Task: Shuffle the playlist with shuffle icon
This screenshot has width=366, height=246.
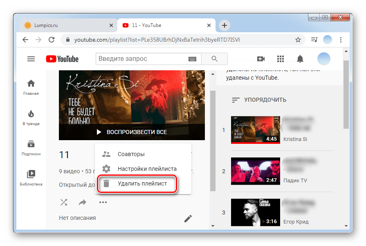Action: coord(64,202)
